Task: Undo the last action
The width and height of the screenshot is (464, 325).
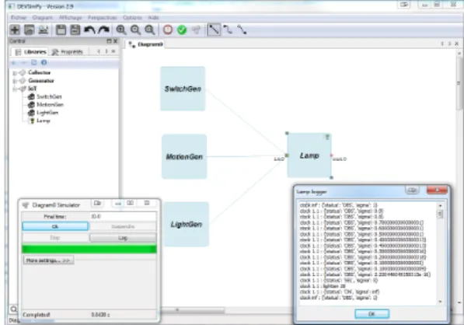Action: 89,30
